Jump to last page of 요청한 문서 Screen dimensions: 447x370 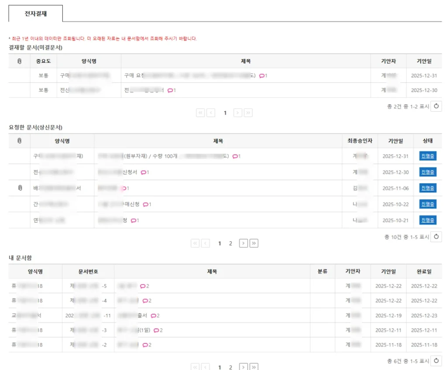pos(254,243)
